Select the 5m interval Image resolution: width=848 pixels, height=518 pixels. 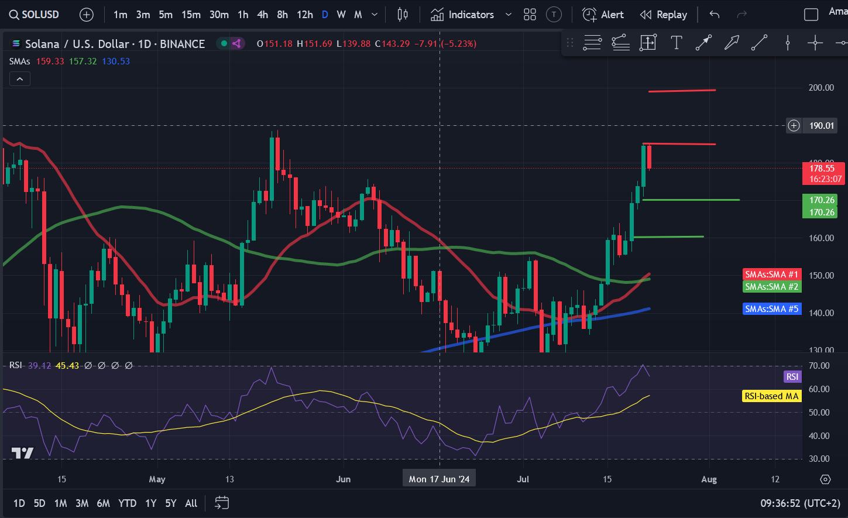click(166, 15)
